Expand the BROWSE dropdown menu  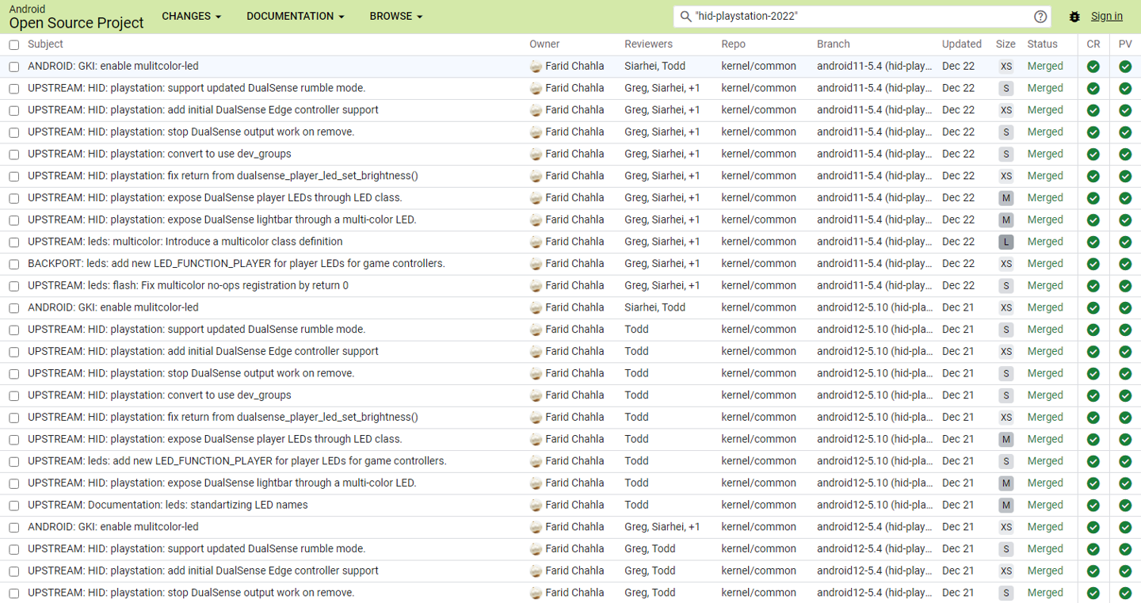pyautogui.click(x=395, y=17)
